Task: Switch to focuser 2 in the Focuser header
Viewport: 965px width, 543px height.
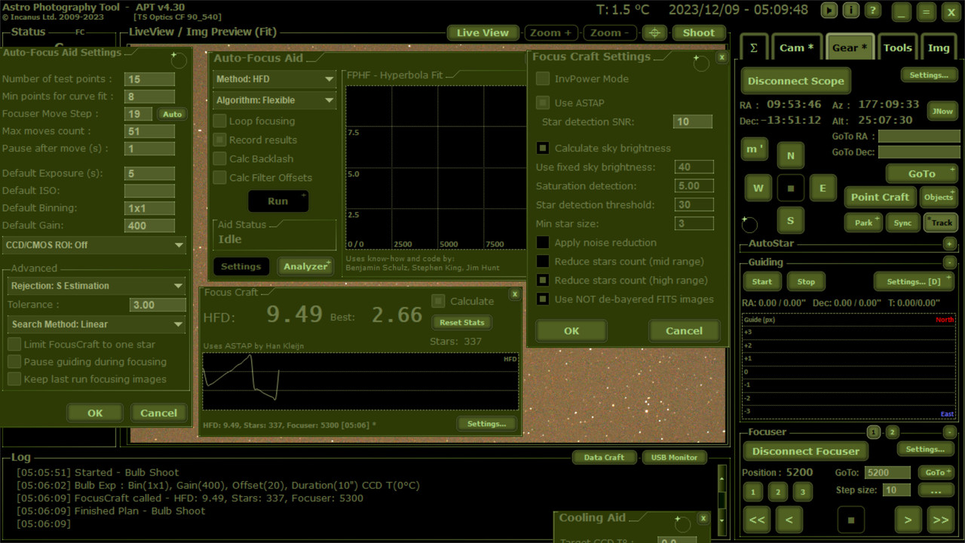Action: 893,432
